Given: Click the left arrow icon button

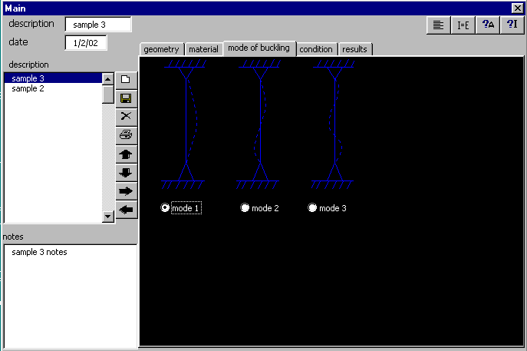Looking at the screenshot, I should [126, 209].
